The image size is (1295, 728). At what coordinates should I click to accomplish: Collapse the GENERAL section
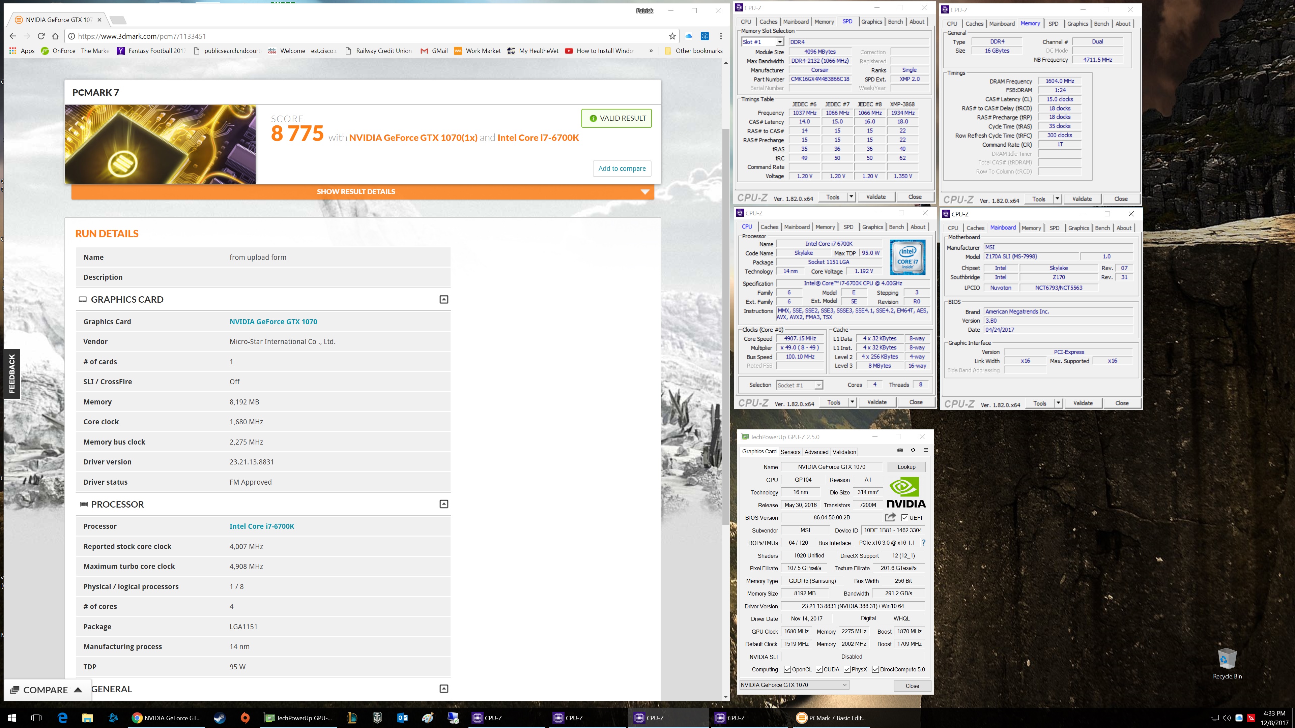(x=444, y=689)
